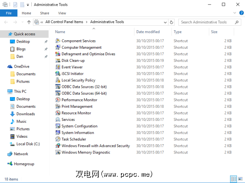Open the Dan folder in Quick access
Image resolution: width=245 pixels, height=183 pixels.
click(x=20, y=56)
